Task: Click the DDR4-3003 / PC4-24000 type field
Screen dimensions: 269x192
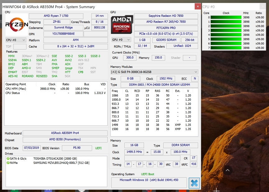Action: click(159, 85)
